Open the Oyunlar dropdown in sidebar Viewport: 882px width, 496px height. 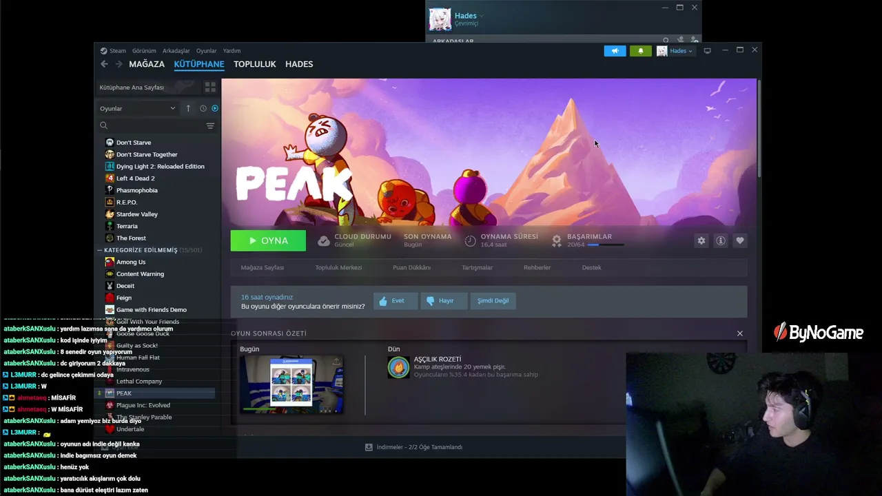(138, 108)
